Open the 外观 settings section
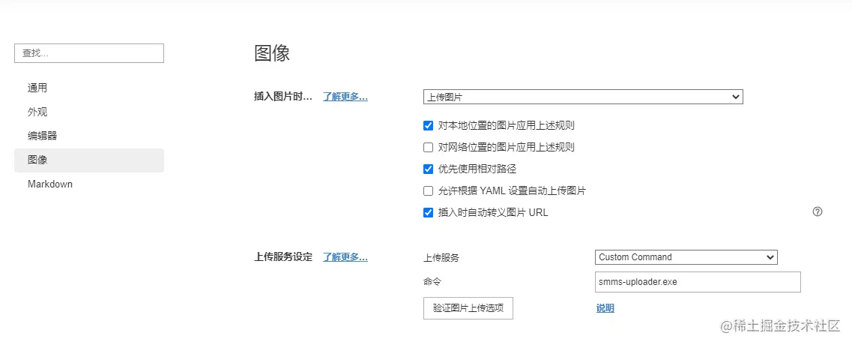 coord(89,112)
